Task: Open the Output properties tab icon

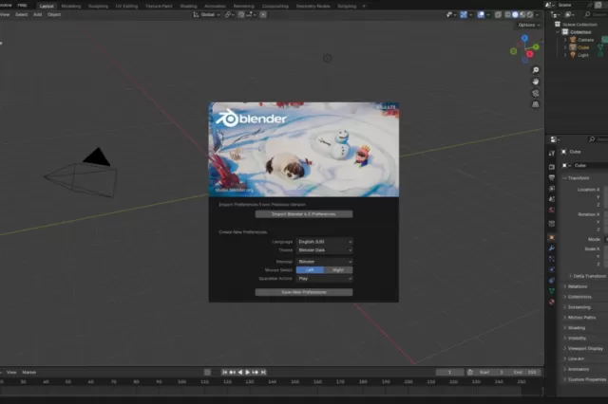Action: (552, 177)
